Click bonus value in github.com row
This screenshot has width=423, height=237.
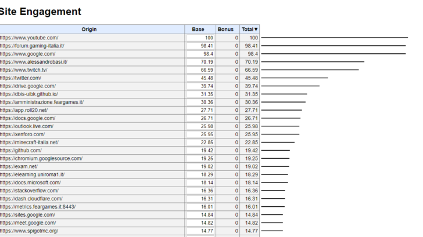228,151
